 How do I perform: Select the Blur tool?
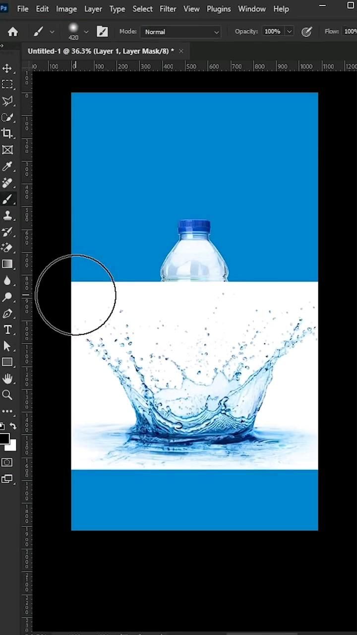(x=7, y=281)
